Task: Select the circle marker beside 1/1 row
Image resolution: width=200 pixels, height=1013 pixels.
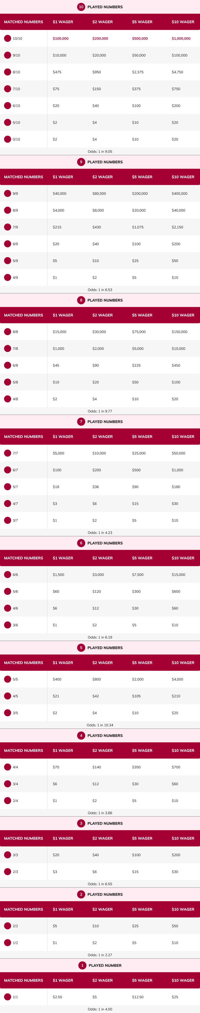Action: point(8,997)
